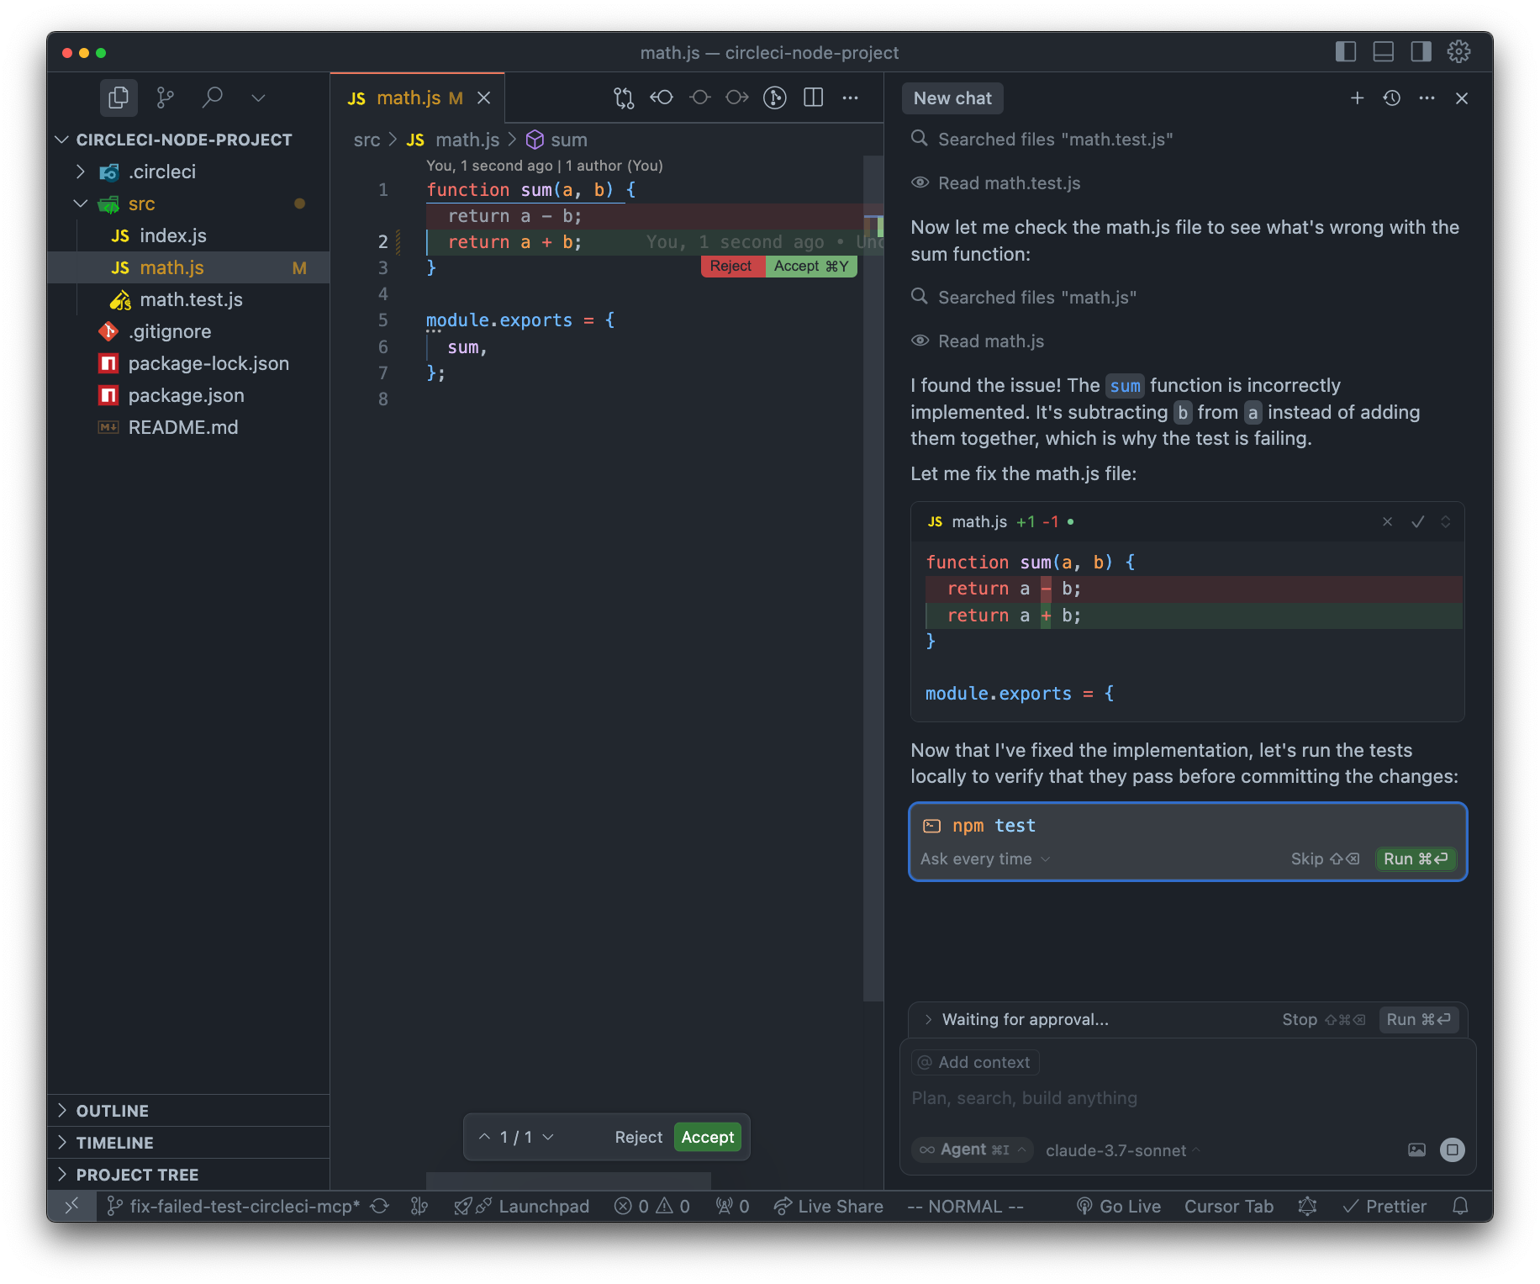This screenshot has width=1540, height=1284.
Task: Toggle the secondary sidebar layout control
Action: click(x=1421, y=51)
